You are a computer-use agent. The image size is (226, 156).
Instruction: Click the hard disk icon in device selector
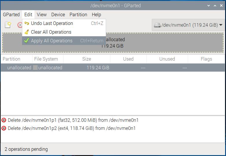[157, 25]
